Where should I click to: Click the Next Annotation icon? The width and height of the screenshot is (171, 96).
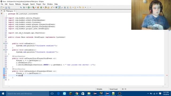click(x=71, y=7)
